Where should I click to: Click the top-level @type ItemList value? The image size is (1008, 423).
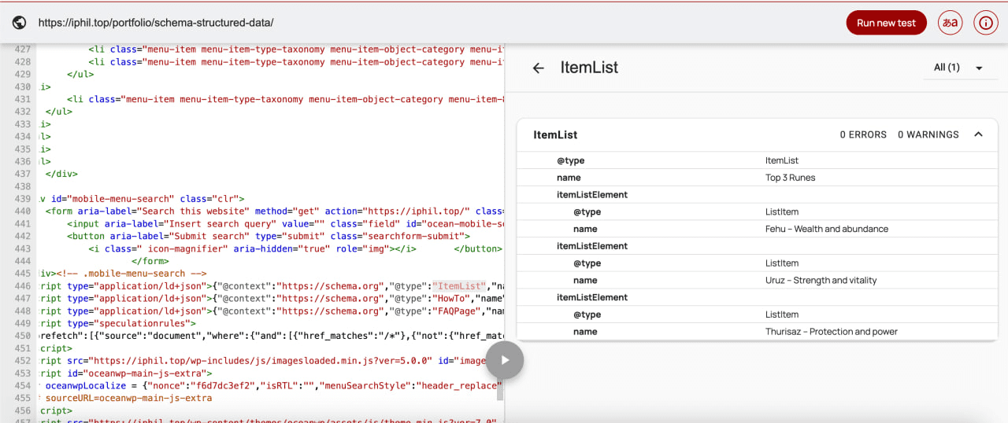[x=782, y=160]
